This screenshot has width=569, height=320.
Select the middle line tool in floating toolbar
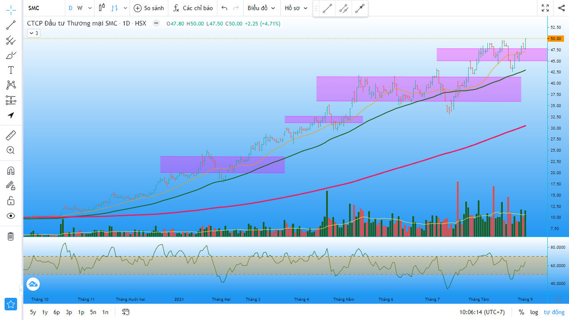click(x=344, y=8)
